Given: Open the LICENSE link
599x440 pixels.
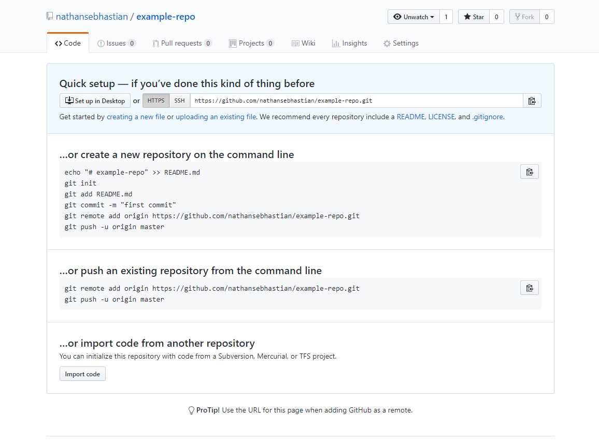Looking at the screenshot, I should [441, 117].
